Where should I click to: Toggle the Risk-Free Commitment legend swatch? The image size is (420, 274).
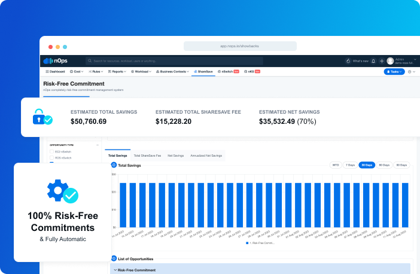click(x=247, y=243)
